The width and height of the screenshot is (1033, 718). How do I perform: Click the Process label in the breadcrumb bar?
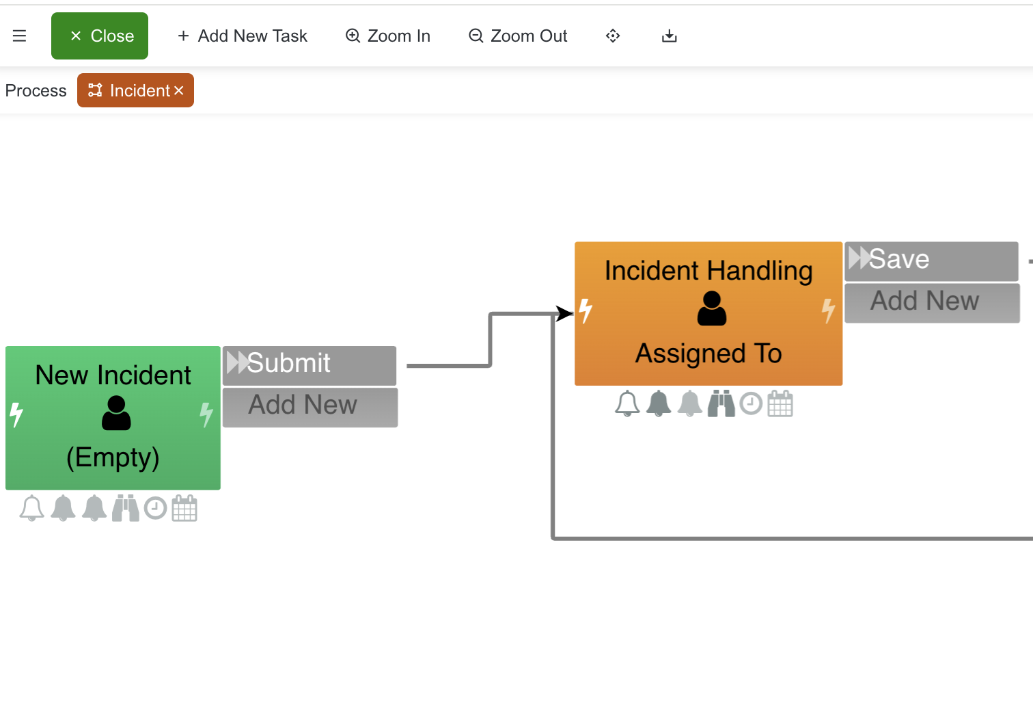point(36,90)
